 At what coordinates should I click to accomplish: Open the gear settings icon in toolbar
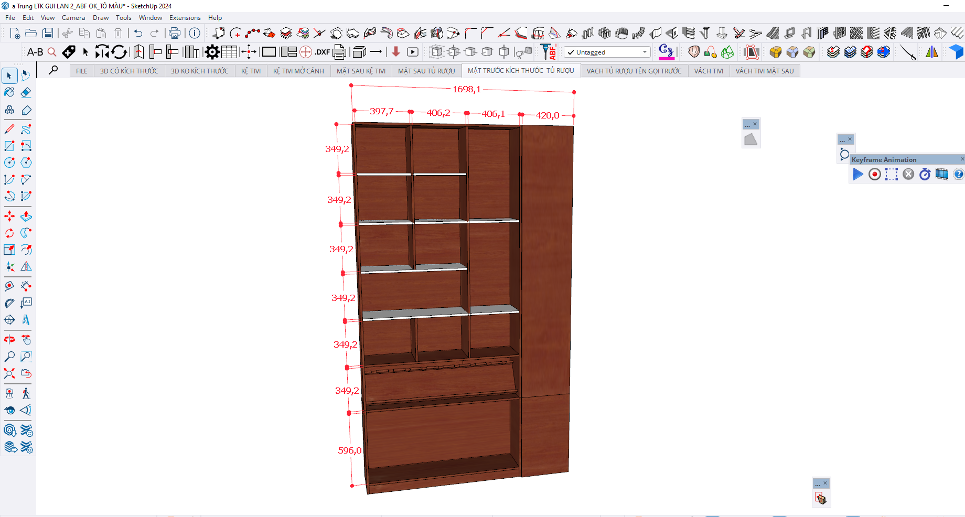click(x=212, y=52)
